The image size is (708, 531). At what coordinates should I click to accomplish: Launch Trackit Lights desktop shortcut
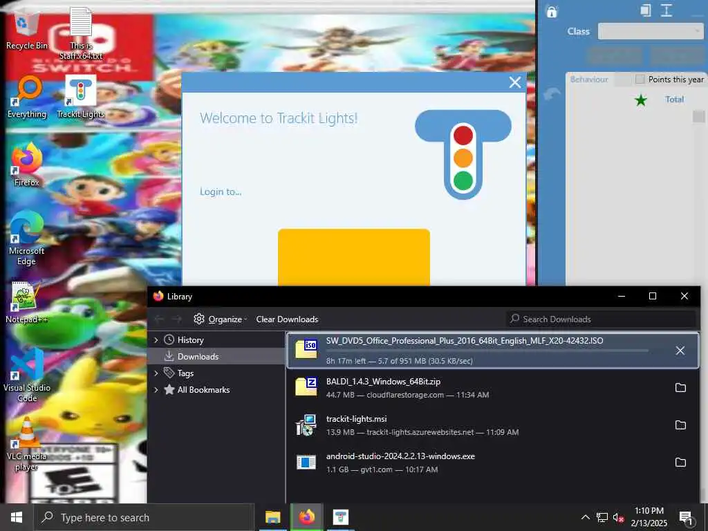coord(80,97)
